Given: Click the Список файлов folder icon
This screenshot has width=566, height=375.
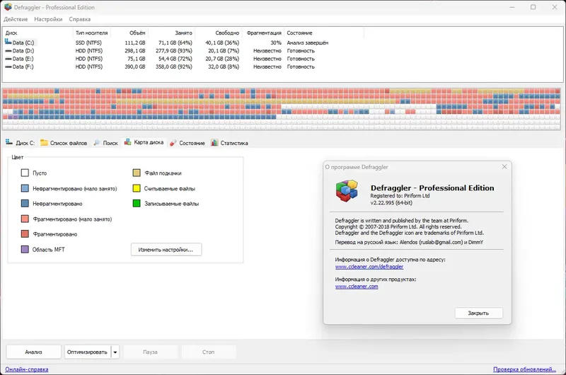Looking at the screenshot, I should coord(44,142).
